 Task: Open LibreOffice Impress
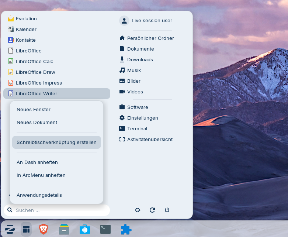[x=39, y=83]
